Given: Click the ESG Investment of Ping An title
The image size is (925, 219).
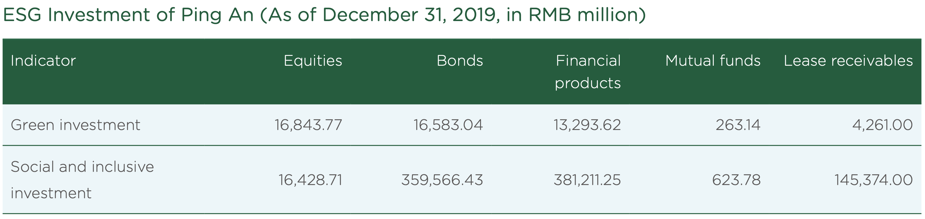Looking at the screenshot, I should coord(324,15).
